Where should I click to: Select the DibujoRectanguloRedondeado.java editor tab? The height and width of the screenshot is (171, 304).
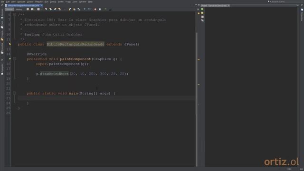(x=23, y=6)
